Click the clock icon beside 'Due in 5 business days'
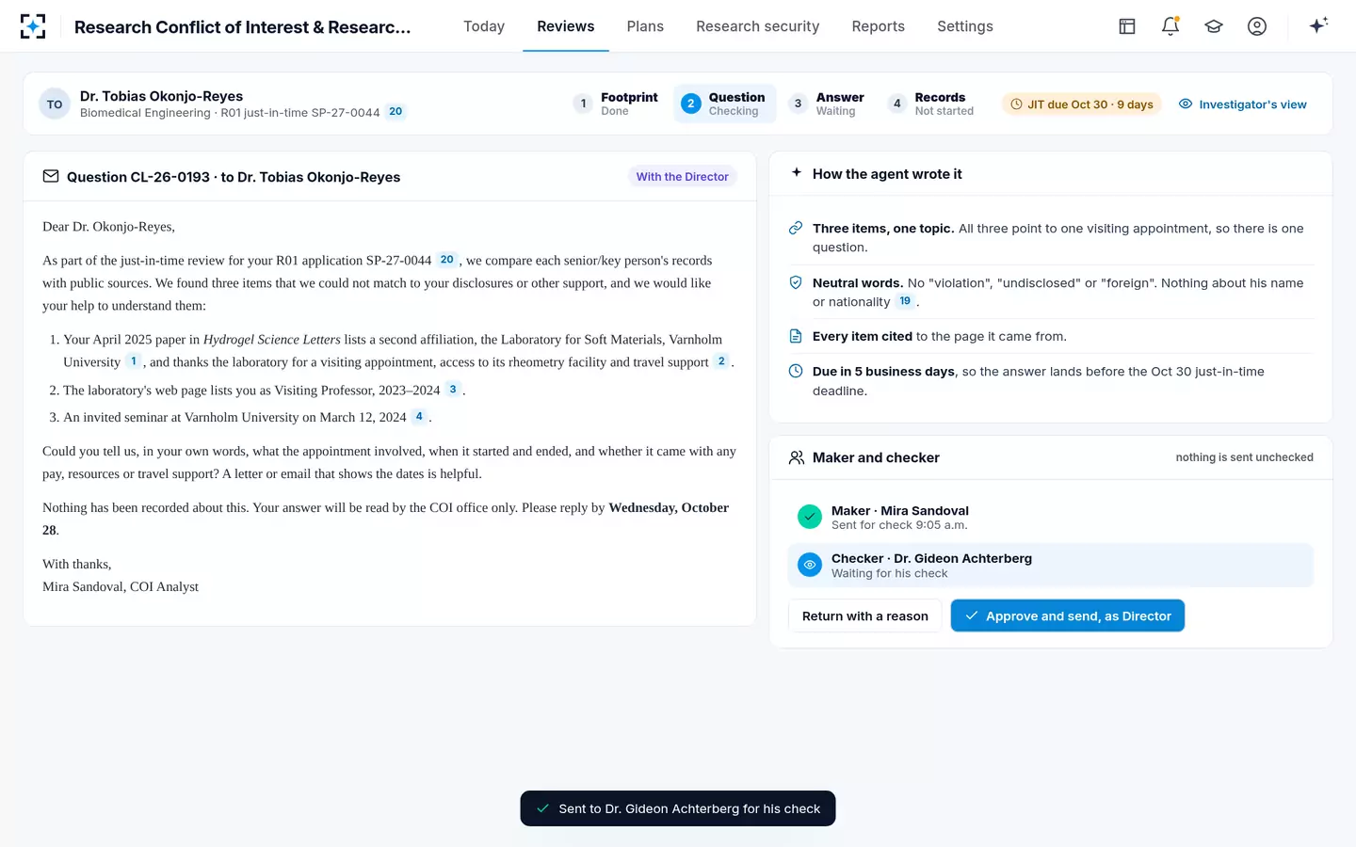The image size is (1356, 847). tap(796, 372)
